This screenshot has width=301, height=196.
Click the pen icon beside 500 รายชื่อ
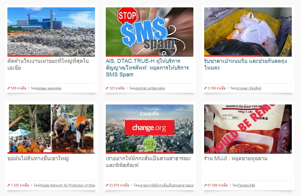tap(8, 88)
